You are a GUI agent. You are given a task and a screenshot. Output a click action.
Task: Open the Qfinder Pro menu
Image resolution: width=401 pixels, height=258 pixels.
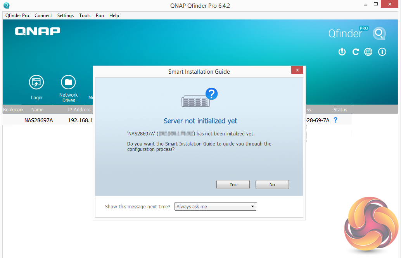pyautogui.click(x=17, y=16)
